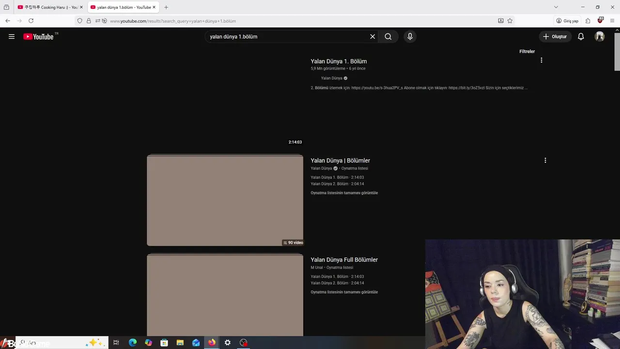List all tabs dropdown arrow
The image size is (620, 349).
(556, 7)
